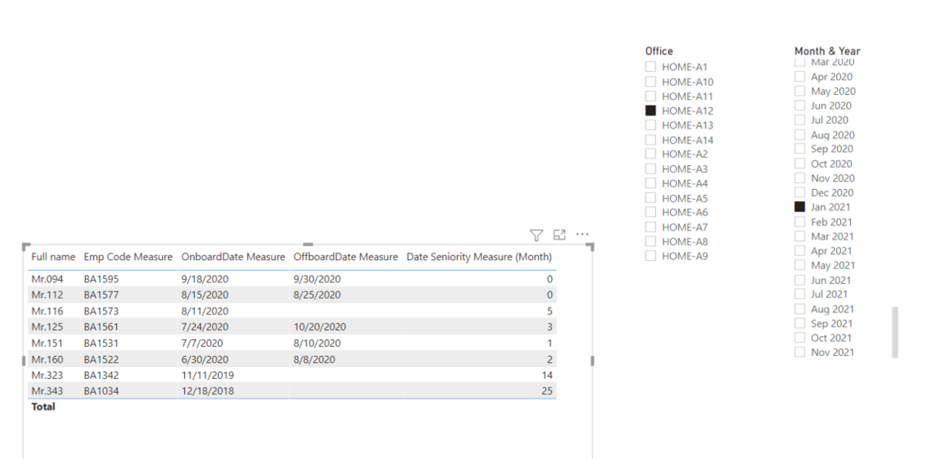Uncheck the Jan 2021 checkbox
This screenshot has height=459, width=946.
point(800,206)
